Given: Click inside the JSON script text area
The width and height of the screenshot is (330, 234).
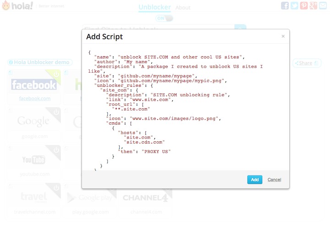Looking at the screenshot, I should point(183,110).
